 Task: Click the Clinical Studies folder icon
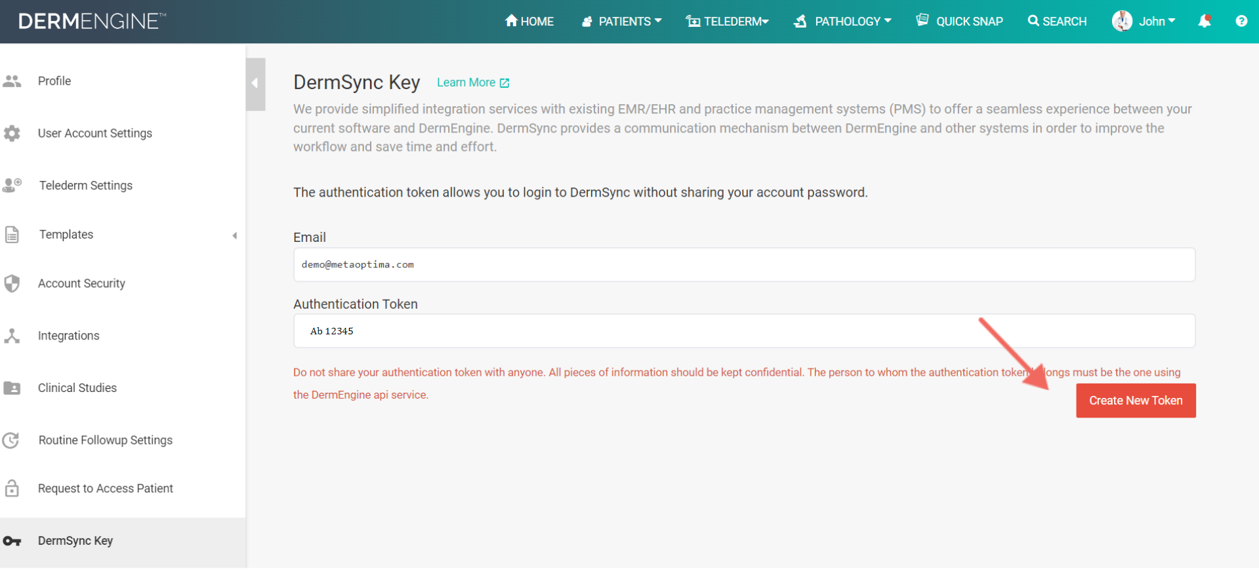point(12,388)
